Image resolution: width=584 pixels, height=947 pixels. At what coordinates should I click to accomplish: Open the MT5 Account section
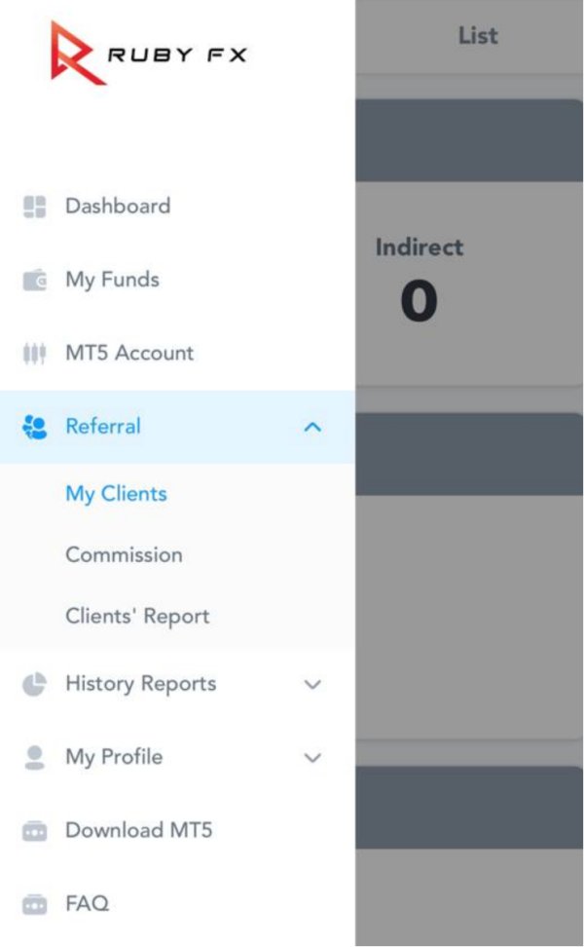click(129, 354)
